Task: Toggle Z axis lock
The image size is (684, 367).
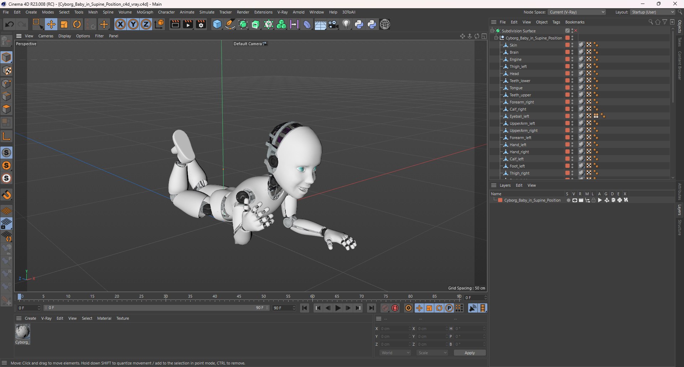Action: 146,24
